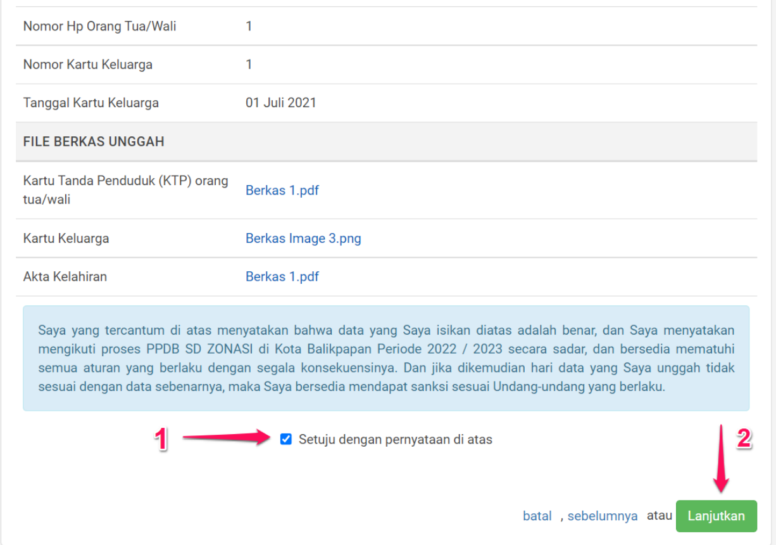
Task: Click the 'batal' link
Action: pyautogui.click(x=537, y=516)
